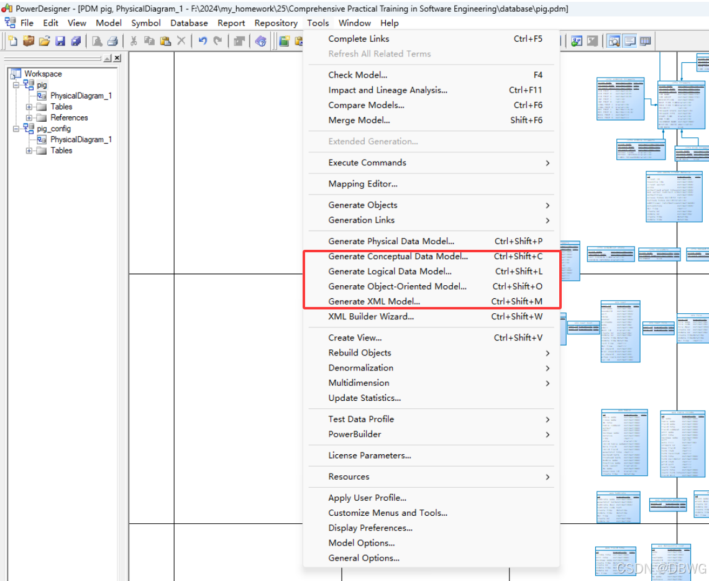Toggle the Output window toolbar icon
Viewport: 709px width, 581px height.
pos(629,41)
